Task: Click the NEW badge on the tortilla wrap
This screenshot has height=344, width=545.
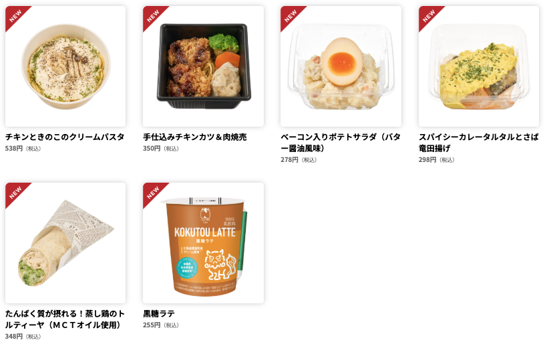Action: coord(15,193)
